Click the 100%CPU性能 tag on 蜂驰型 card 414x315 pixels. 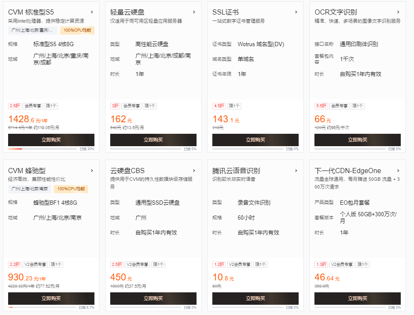(71, 189)
